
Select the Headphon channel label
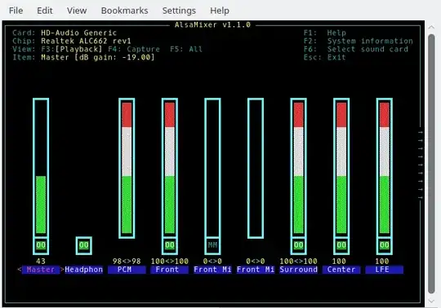[x=84, y=270]
